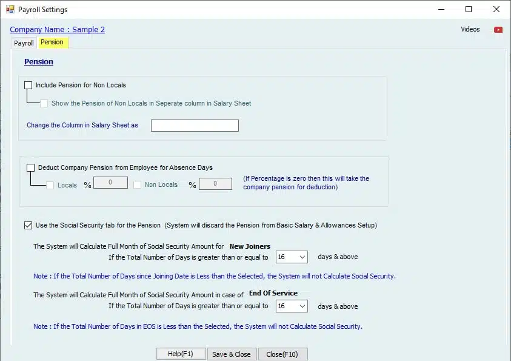Click the Non Locals percentage input field
Screen dimensions: 511x361
tap(215, 184)
